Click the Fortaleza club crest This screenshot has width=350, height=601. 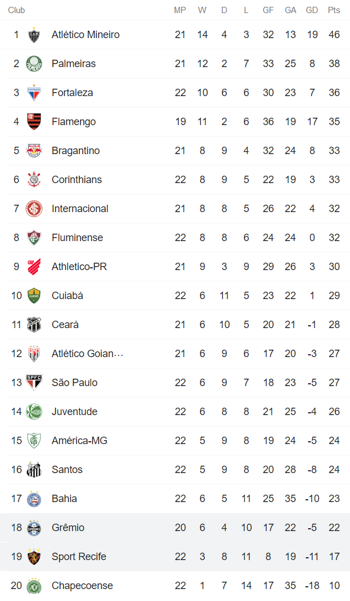coord(34,93)
